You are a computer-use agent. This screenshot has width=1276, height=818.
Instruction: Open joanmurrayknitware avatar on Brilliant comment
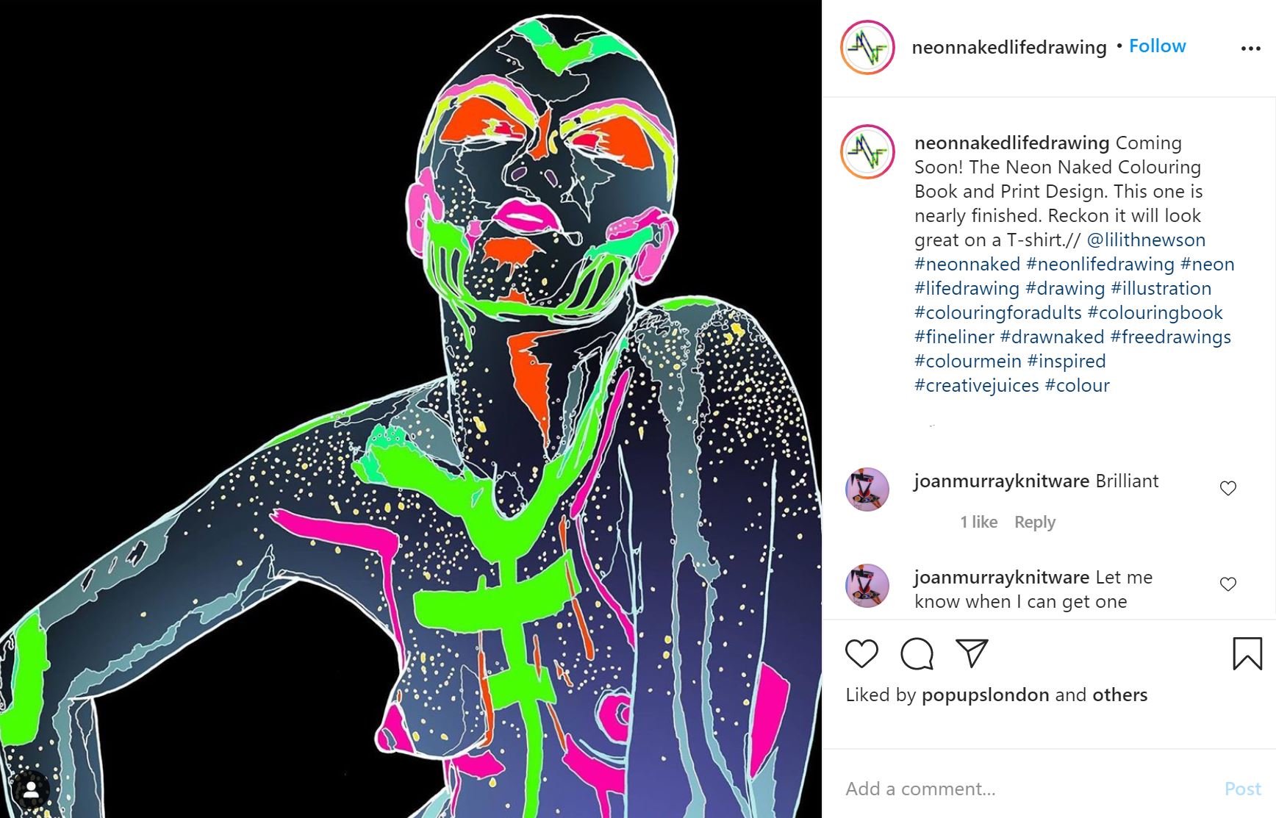point(867,489)
